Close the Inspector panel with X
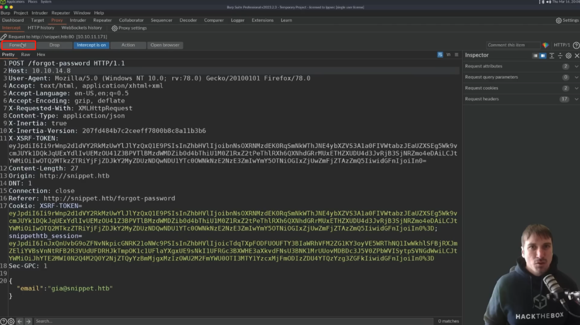 click(577, 55)
